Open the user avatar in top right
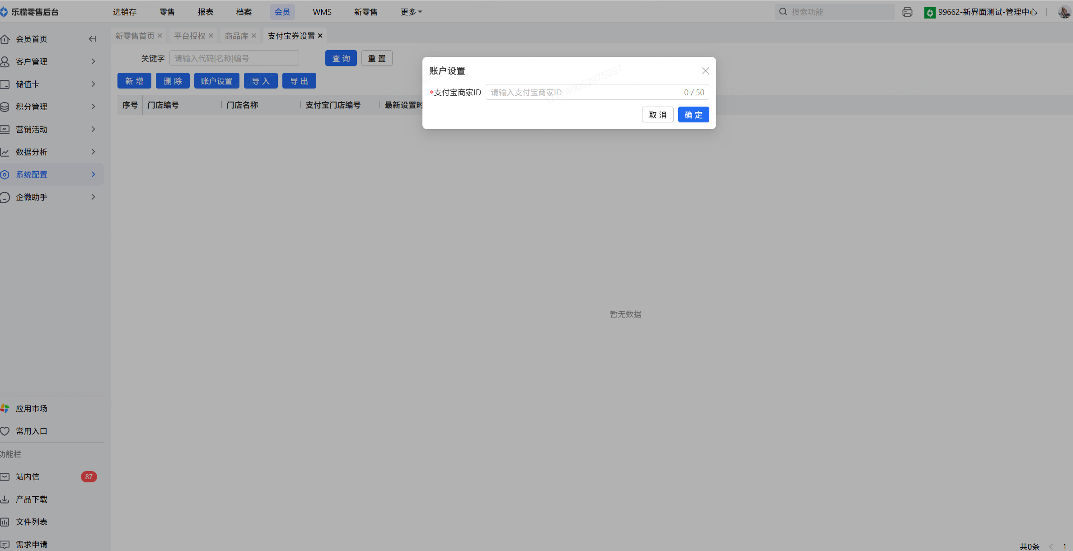The image size is (1073, 551). (1064, 12)
